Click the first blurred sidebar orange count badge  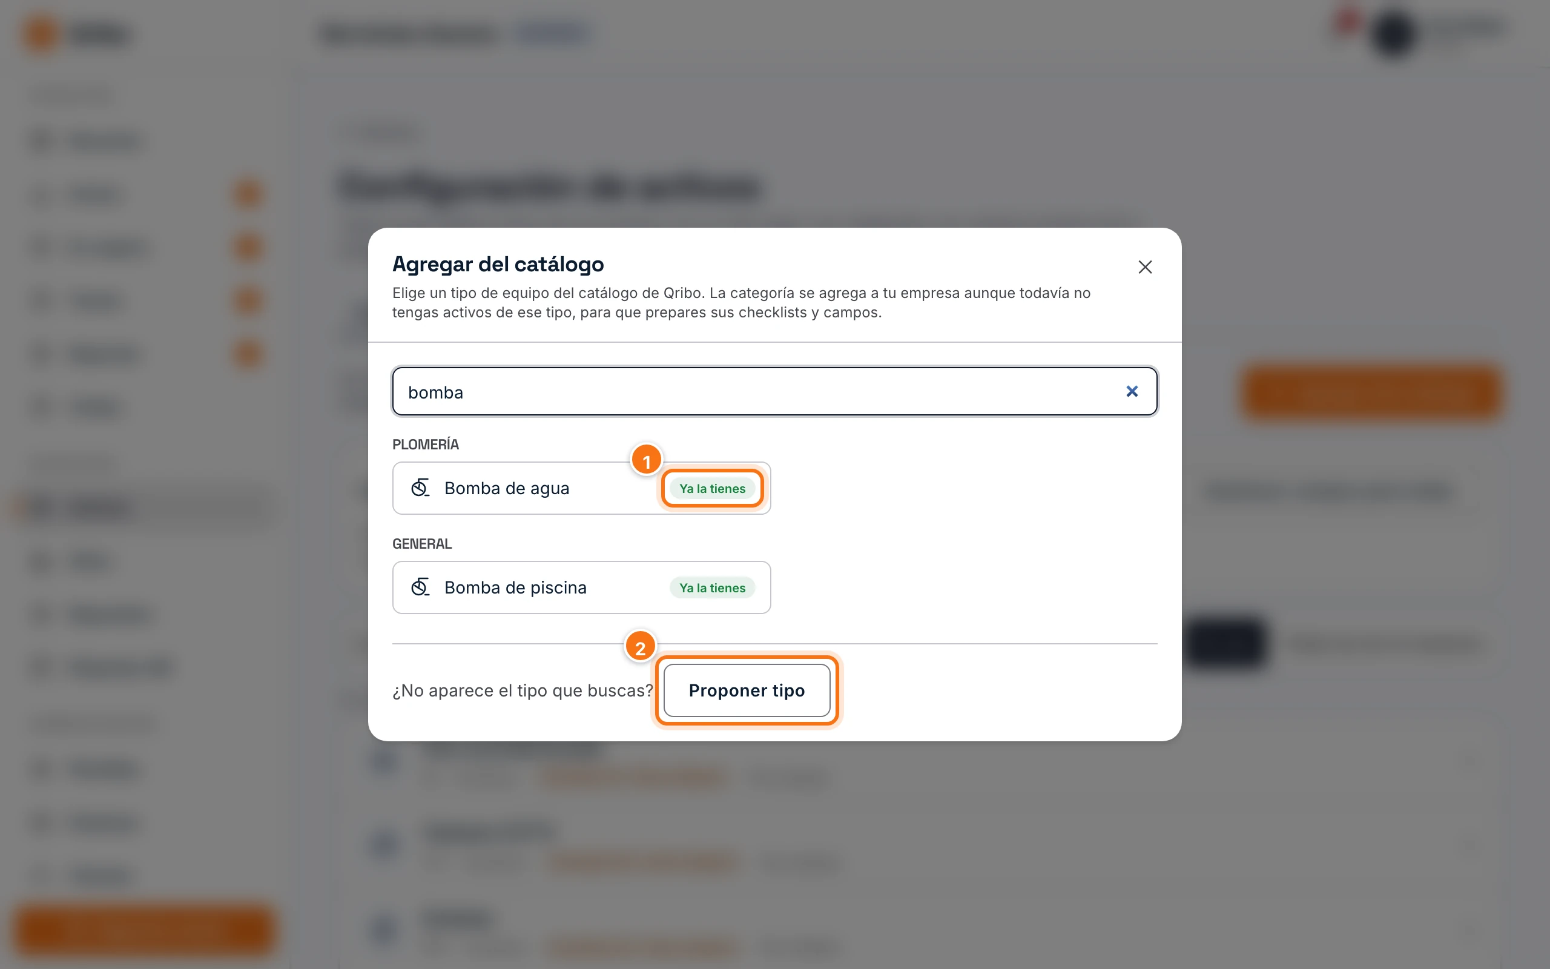248,194
